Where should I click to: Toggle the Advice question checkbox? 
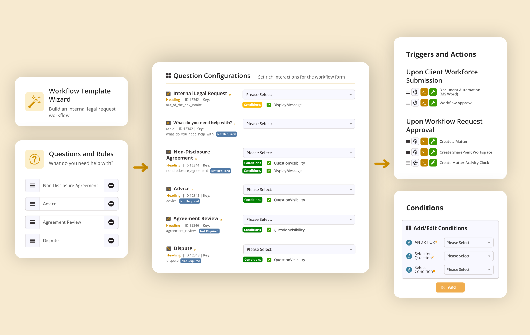[168, 189]
